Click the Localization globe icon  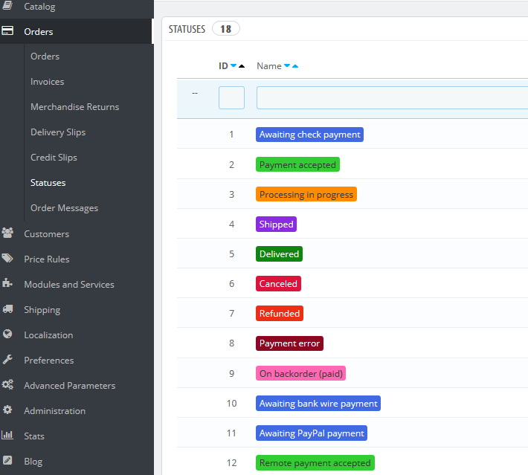(x=8, y=335)
